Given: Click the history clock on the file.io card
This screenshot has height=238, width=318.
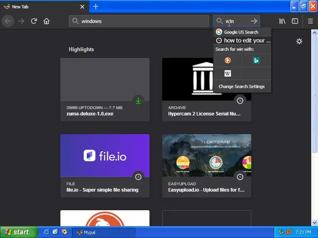Looking at the screenshot, I should click(x=138, y=177).
